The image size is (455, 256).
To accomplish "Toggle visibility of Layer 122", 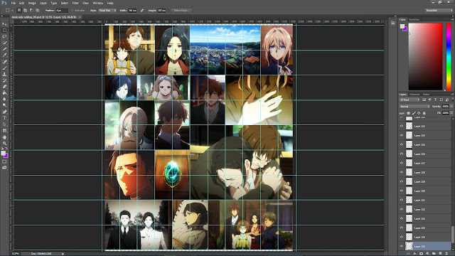I will point(402,209).
